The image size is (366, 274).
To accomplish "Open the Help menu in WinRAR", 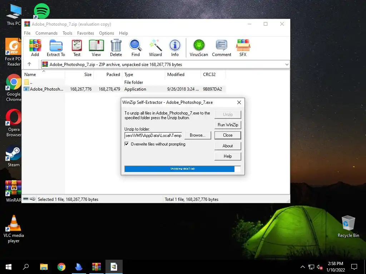I will (123, 33).
